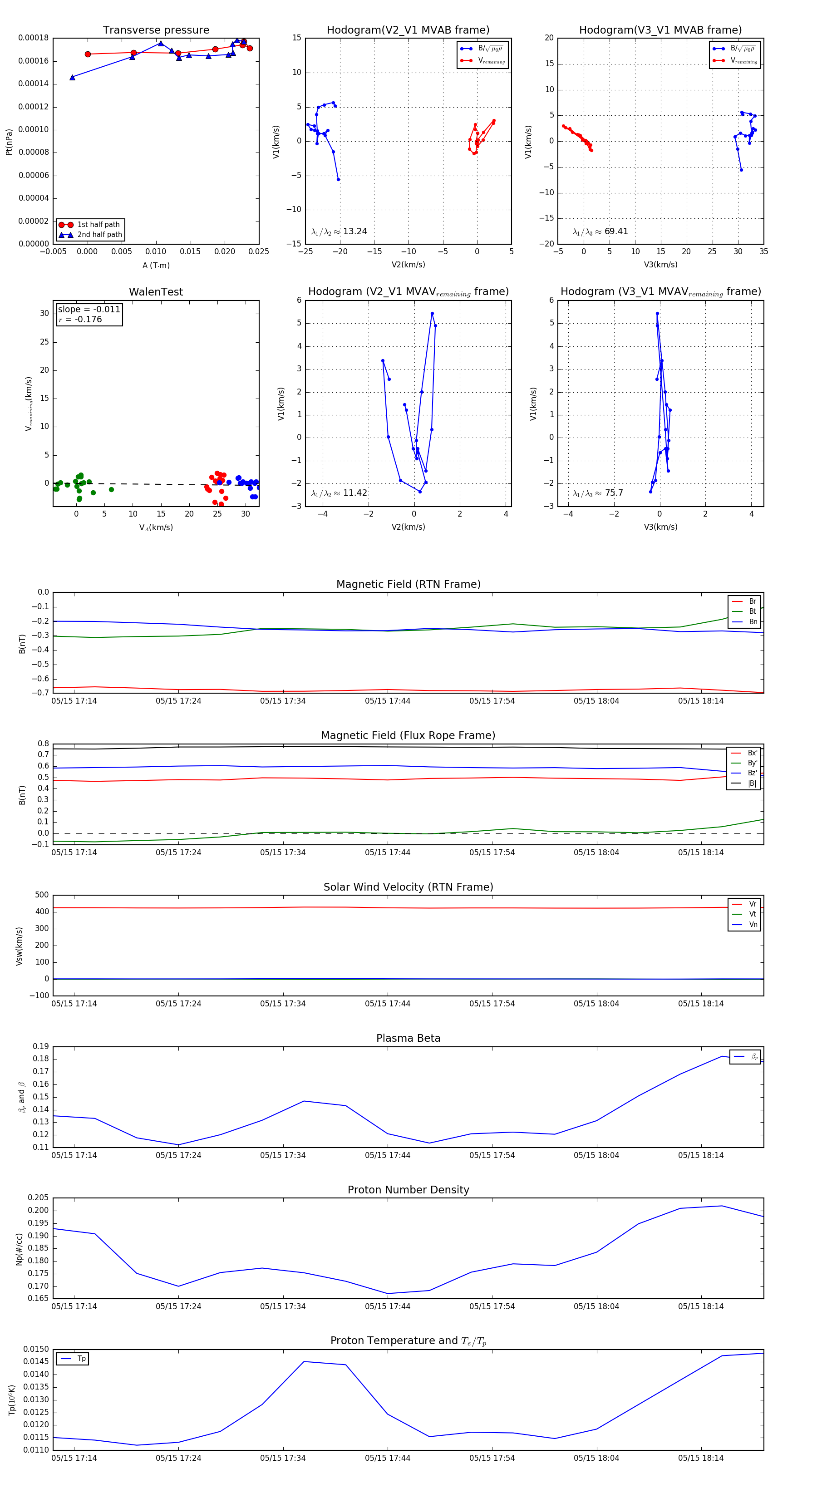The image size is (817, 1498).
Task: Click the λ1/λ2 ≈ 11.42 annotation
Action: 339,493
